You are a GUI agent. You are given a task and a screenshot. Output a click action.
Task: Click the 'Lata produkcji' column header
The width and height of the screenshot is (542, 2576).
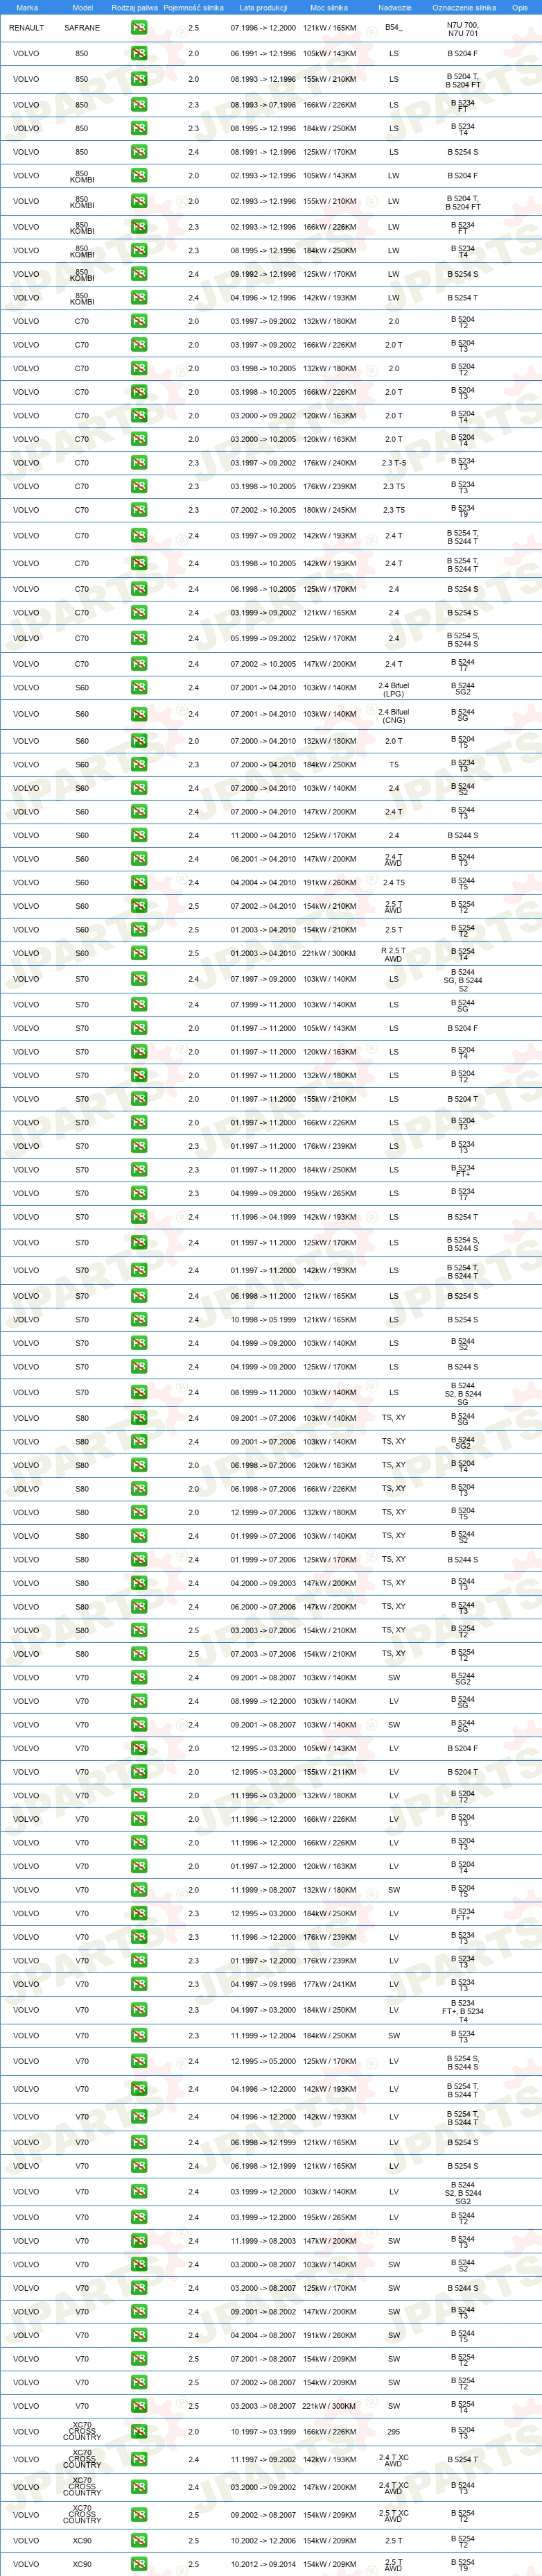263,7
